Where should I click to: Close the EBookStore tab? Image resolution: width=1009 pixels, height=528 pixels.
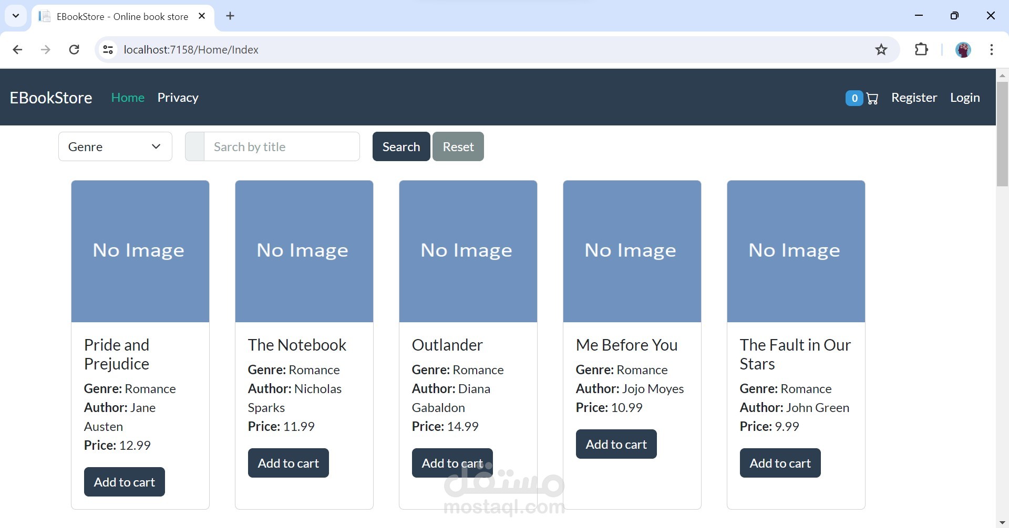(x=202, y=16)
